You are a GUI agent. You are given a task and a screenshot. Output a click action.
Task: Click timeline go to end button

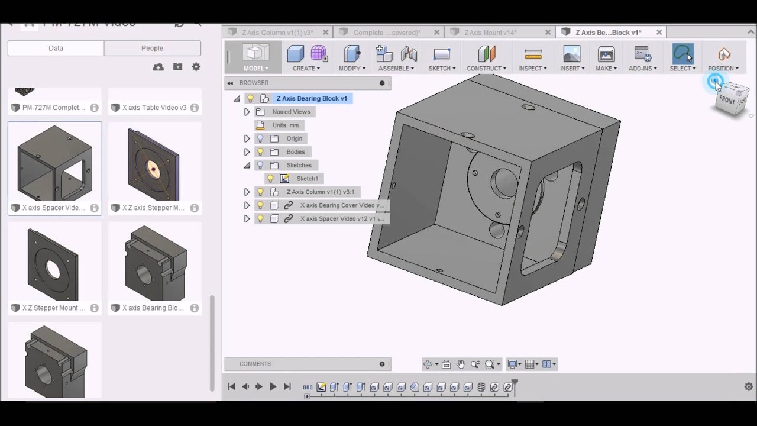point(287,387)
